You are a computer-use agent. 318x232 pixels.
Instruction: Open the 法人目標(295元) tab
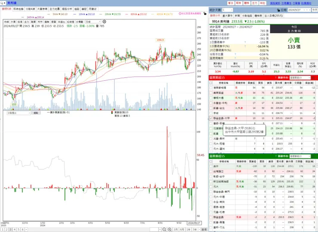point(274,15)
